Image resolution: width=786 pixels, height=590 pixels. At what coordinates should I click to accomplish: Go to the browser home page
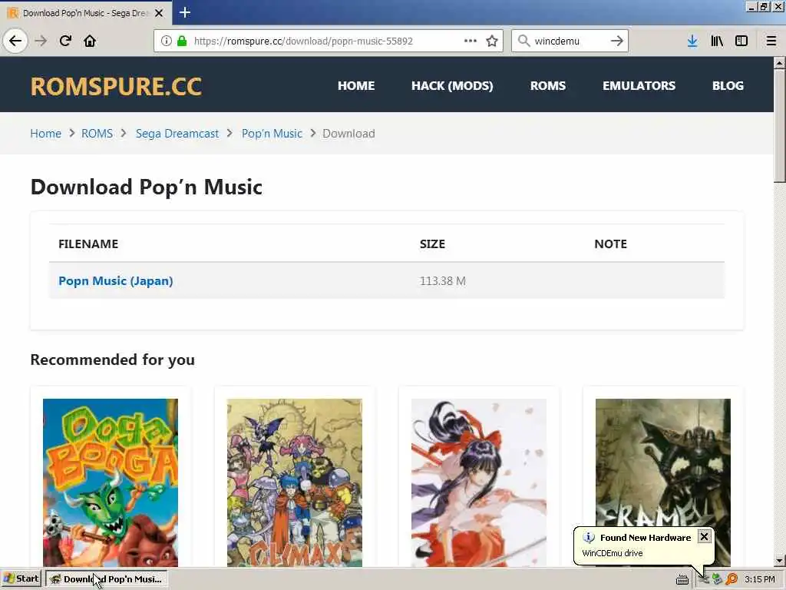tap(90, 41)
